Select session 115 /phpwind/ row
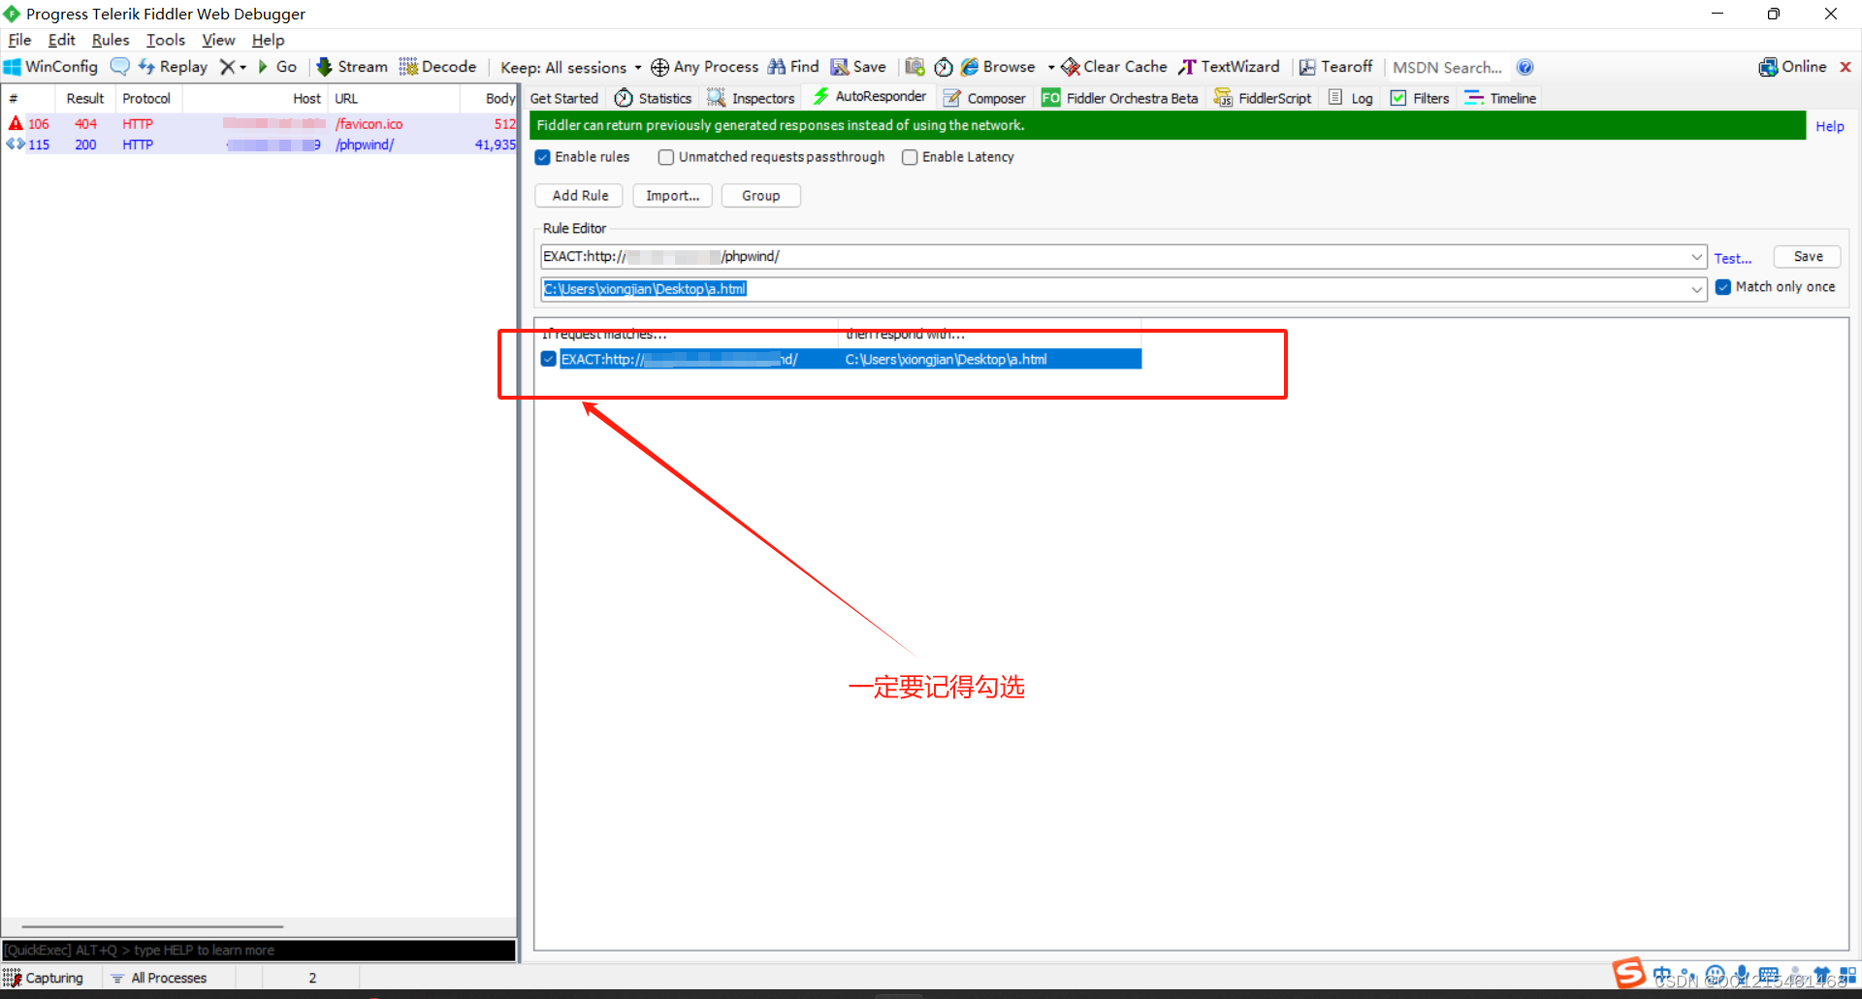This screenshot has width=1862, height=999. point(259,145)
